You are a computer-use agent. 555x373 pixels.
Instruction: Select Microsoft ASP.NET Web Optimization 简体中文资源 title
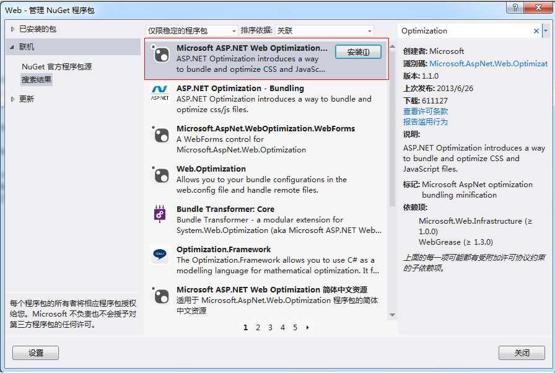(272, 290)
